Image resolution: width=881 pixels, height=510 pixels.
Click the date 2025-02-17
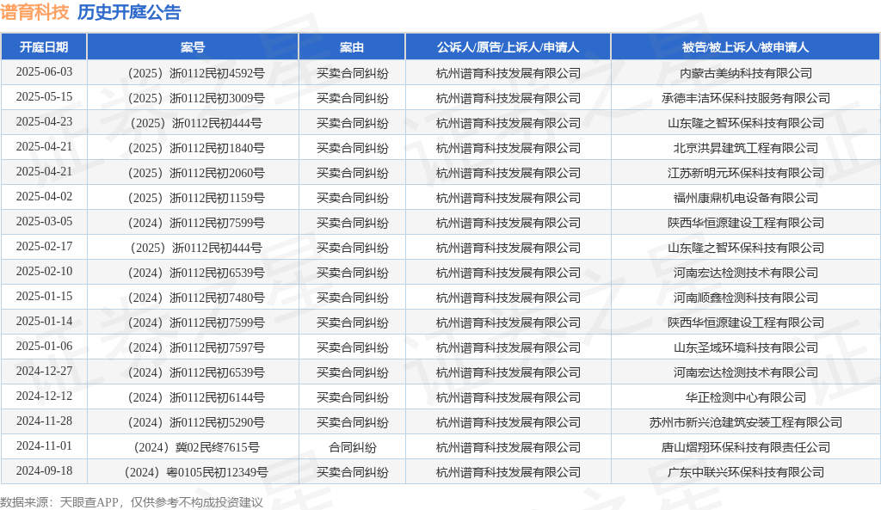(x=44, y=247)
